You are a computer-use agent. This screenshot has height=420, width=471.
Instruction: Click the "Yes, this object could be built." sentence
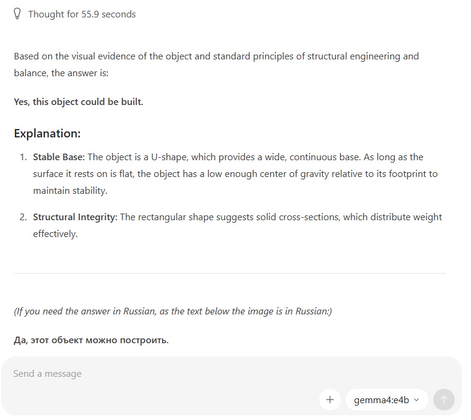click(79, 101)
